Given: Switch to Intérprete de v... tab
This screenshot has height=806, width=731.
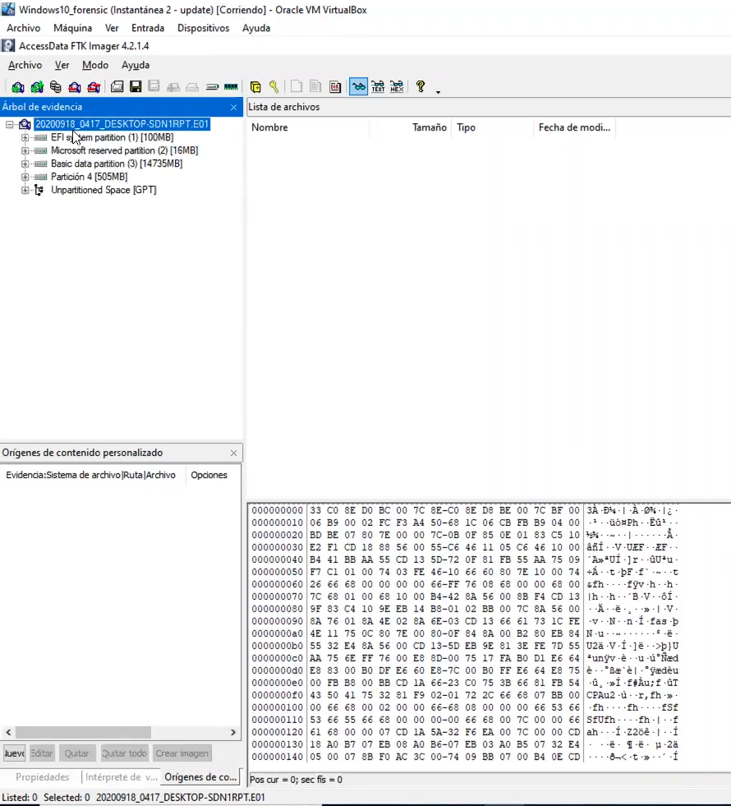Looking at the screenshot, I should [122, 777].
